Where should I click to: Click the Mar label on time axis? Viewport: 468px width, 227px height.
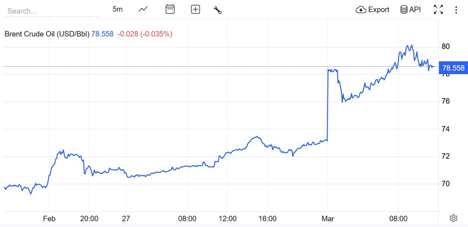pyautogui.click(x=328, y=219)
